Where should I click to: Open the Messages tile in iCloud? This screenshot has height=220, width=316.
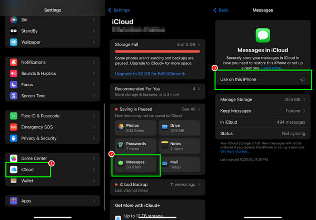pyautogui.click(x=136, y=164)
